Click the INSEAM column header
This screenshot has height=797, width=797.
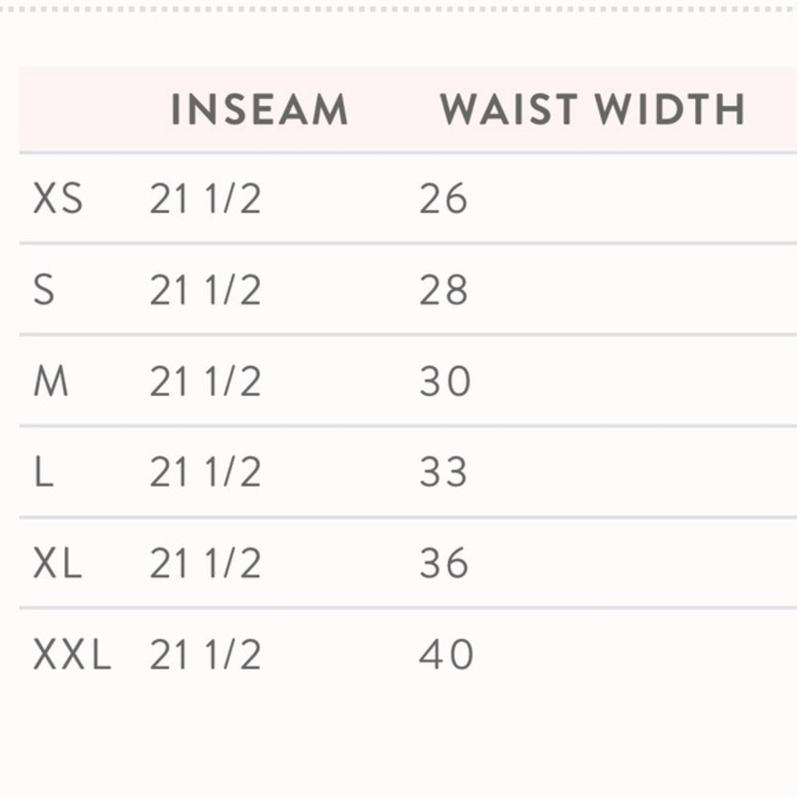point(259,108)
